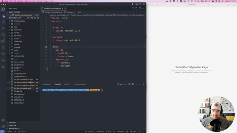The width and height of the screenshot is (237, 133).
Task: Maximize the terminal panel size
Action: [140, 84]
